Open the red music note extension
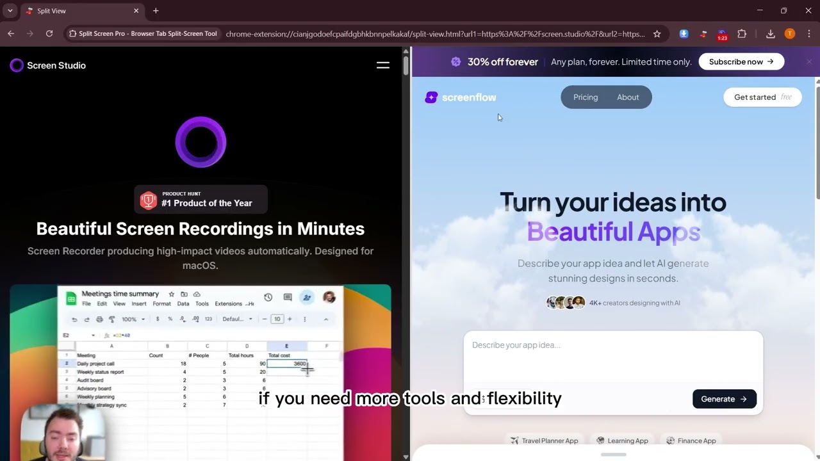The image size is (820, 461). [703, 34]
